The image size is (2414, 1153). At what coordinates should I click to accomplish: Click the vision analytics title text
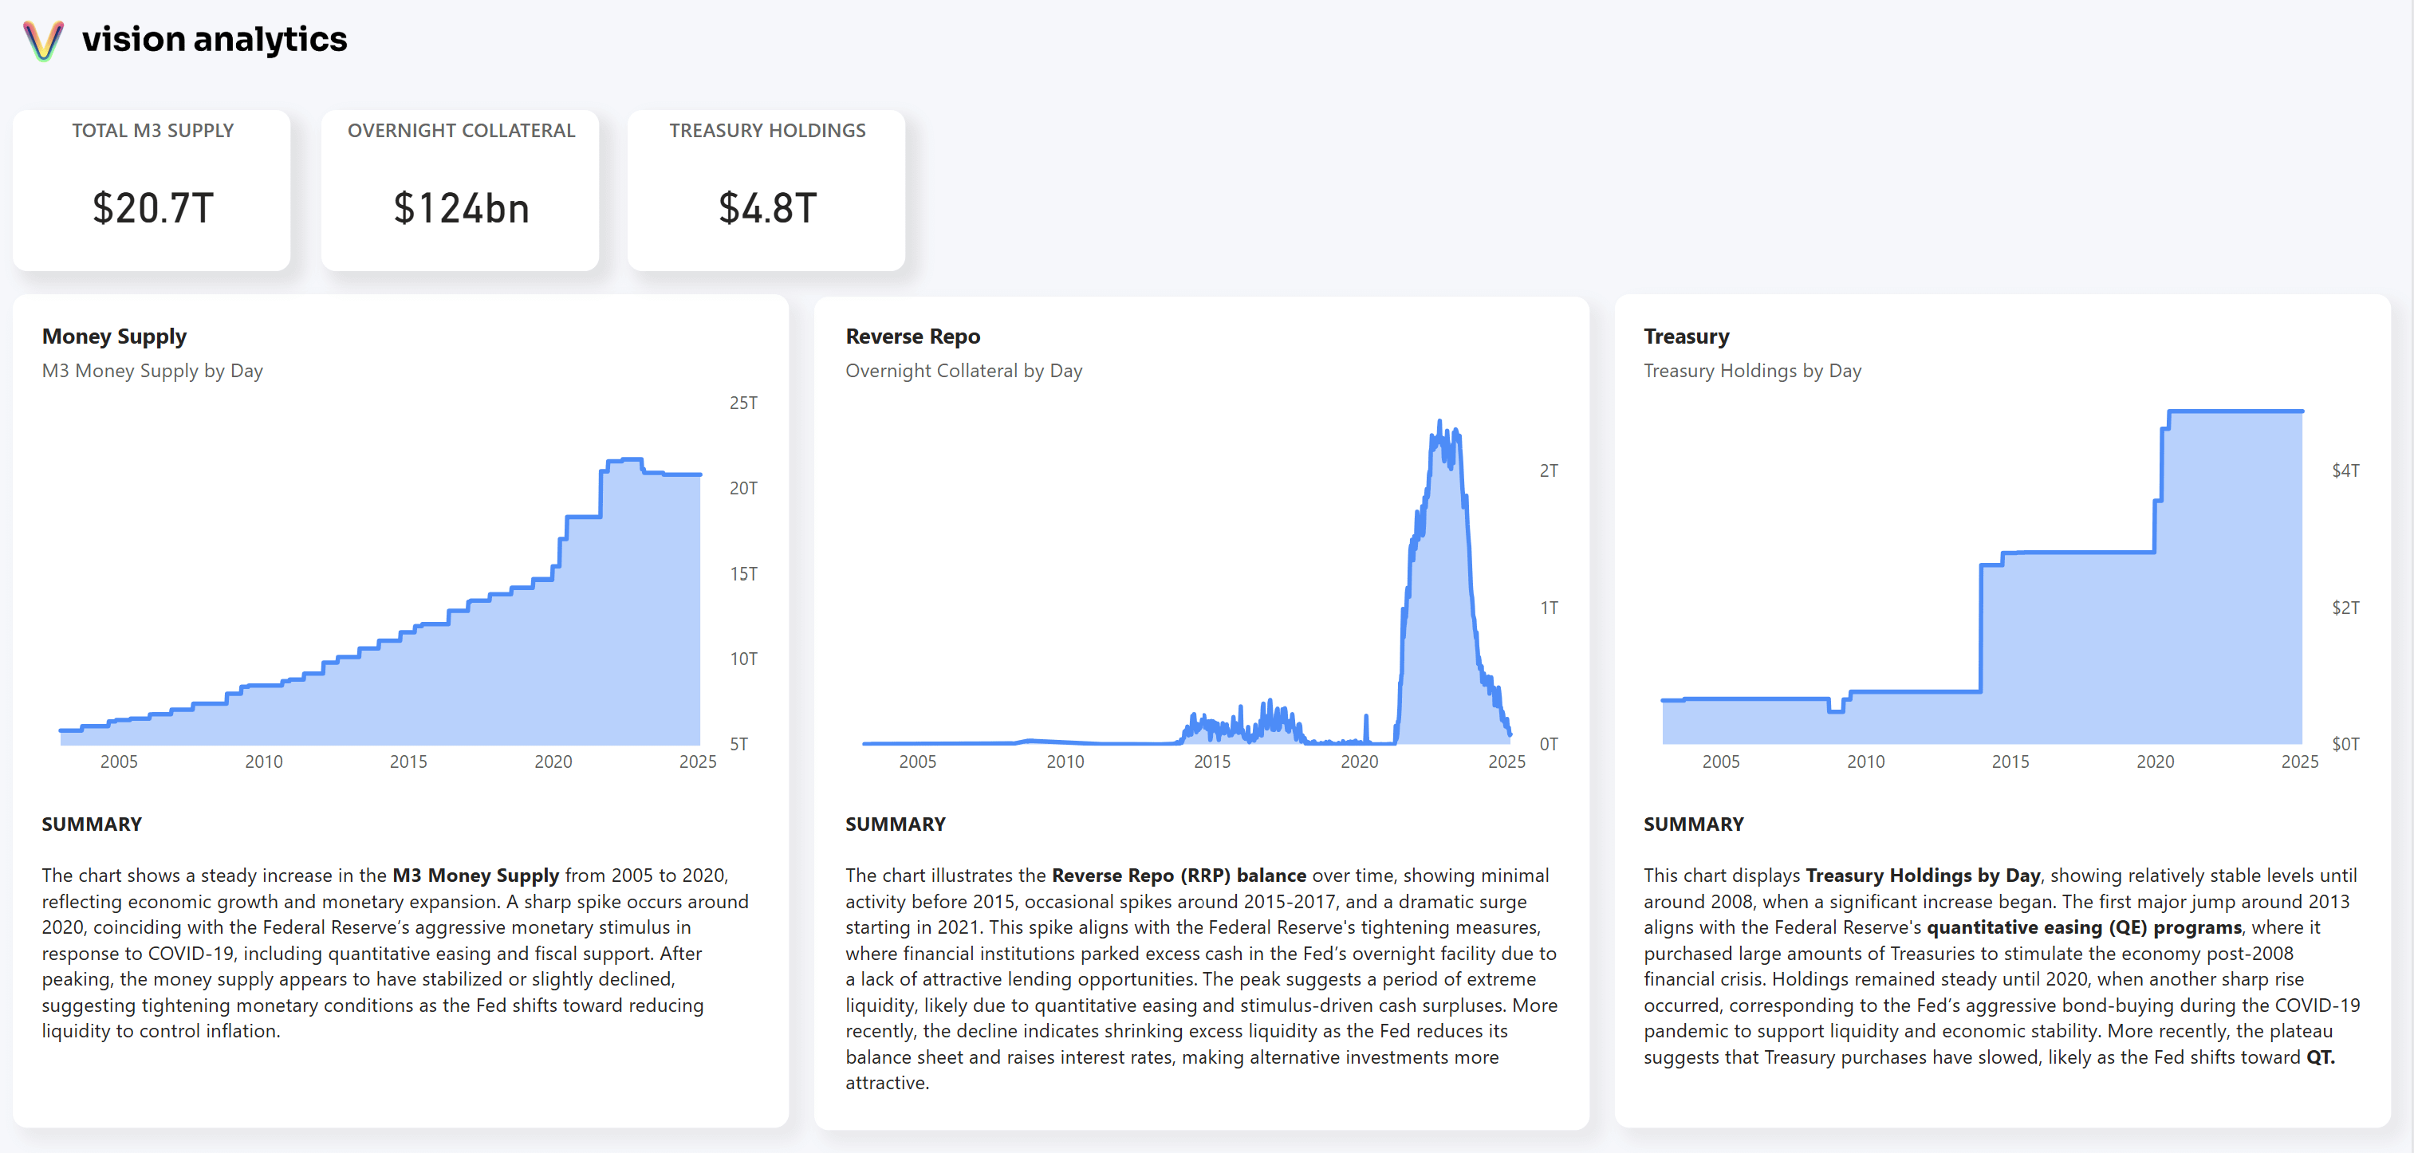(214, 39)
